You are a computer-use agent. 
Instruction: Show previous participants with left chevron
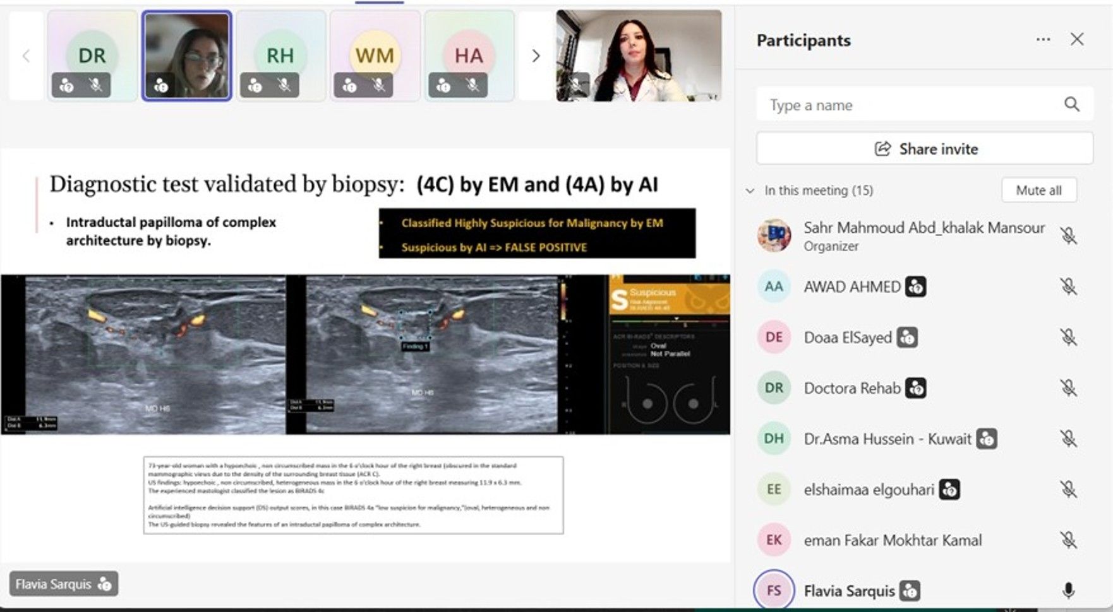coord(26,56)
